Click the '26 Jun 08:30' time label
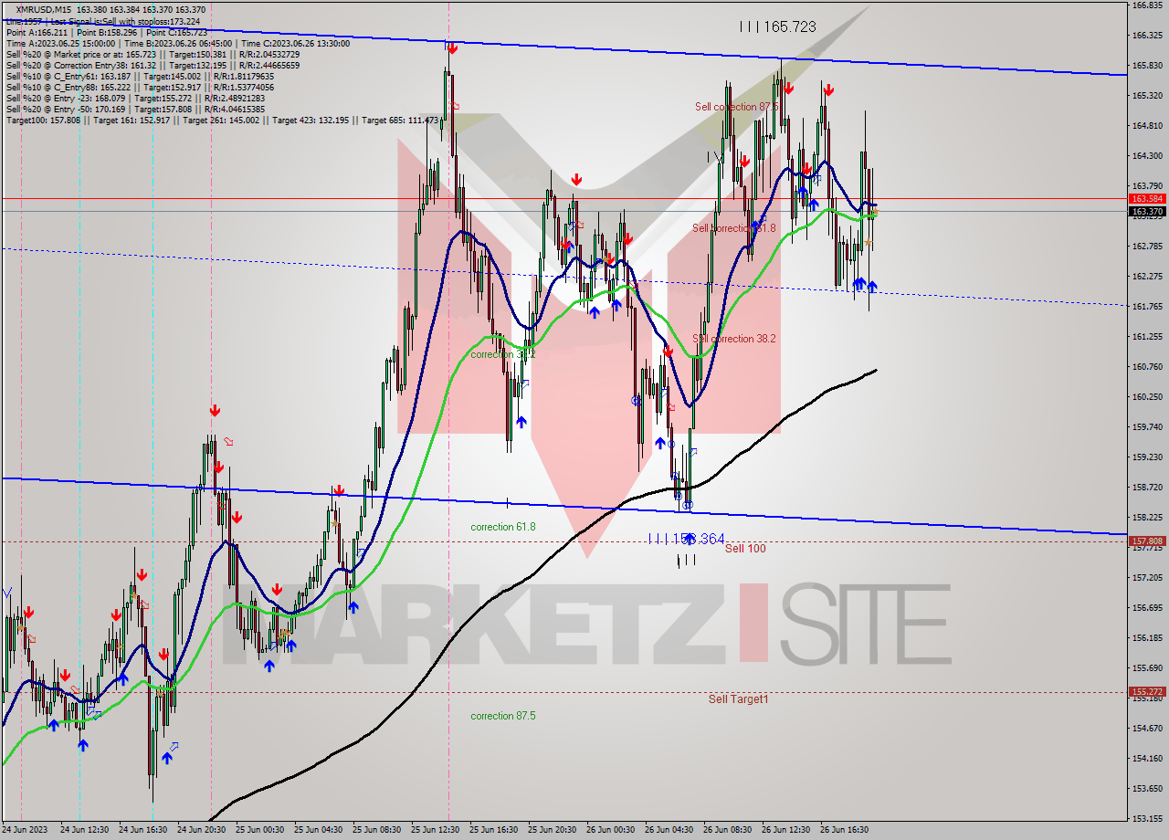This screenshot has height=840, width=1169. 727,830
